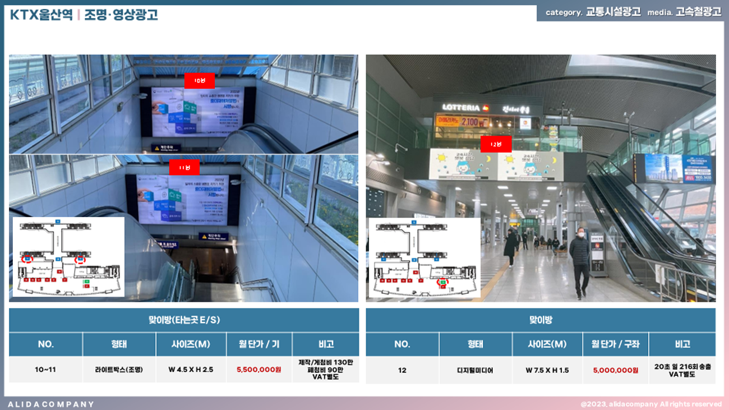Image resolution: width=729 pixels, height=410 pixels.
Task: Select the 라이트박스(조명) cell
Action: click(x=119, y=370)
